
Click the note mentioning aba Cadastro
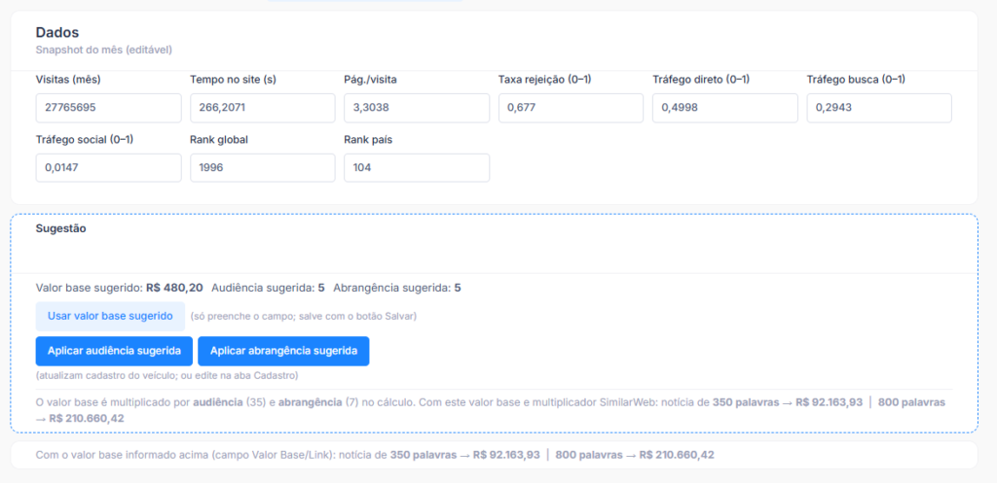pyautogui.click(x=166, y=375)
